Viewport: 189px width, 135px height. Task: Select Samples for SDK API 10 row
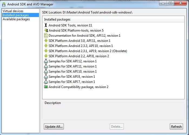point(72,72)
